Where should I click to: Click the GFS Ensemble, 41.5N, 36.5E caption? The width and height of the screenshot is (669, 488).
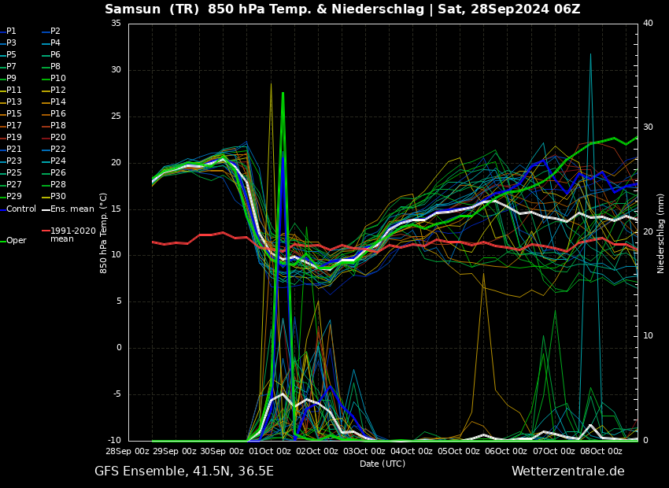[x=184, y=471]
